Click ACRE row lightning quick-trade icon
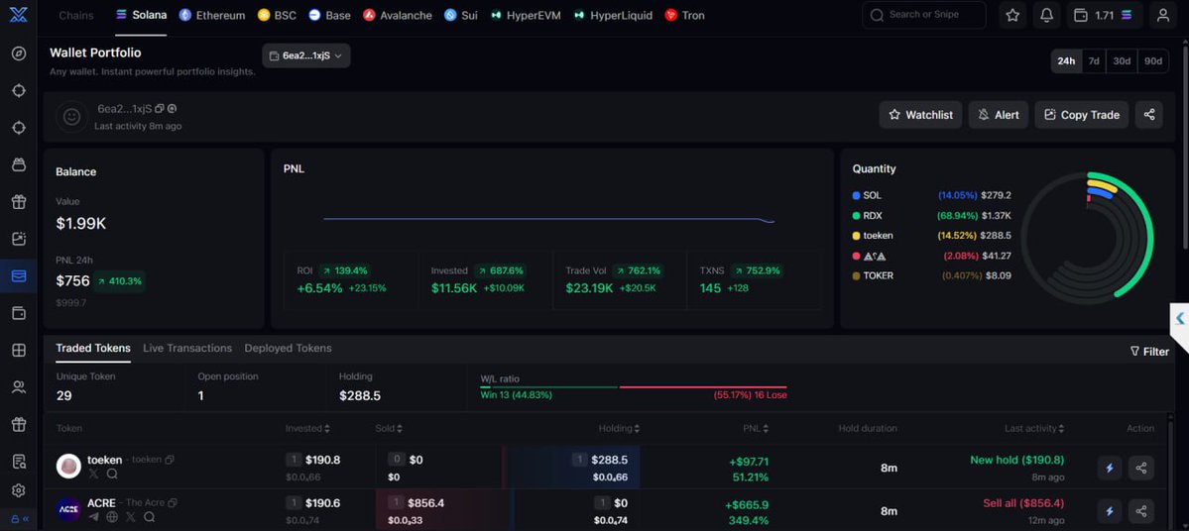 point(1110,511)
